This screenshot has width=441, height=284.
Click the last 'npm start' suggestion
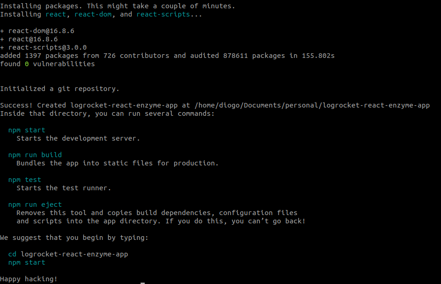coord(27,262)
